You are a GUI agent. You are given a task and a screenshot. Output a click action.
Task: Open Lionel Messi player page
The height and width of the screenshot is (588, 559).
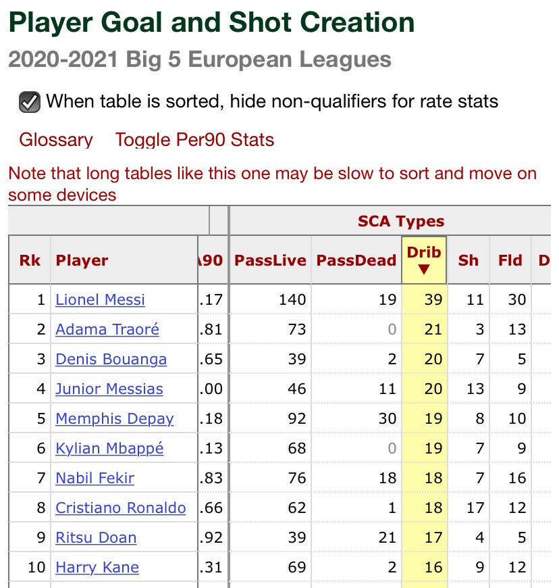pyautogui.click(x=100, y=299)
